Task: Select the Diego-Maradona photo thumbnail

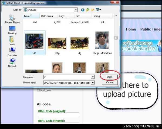Action: tap(102, 40)
